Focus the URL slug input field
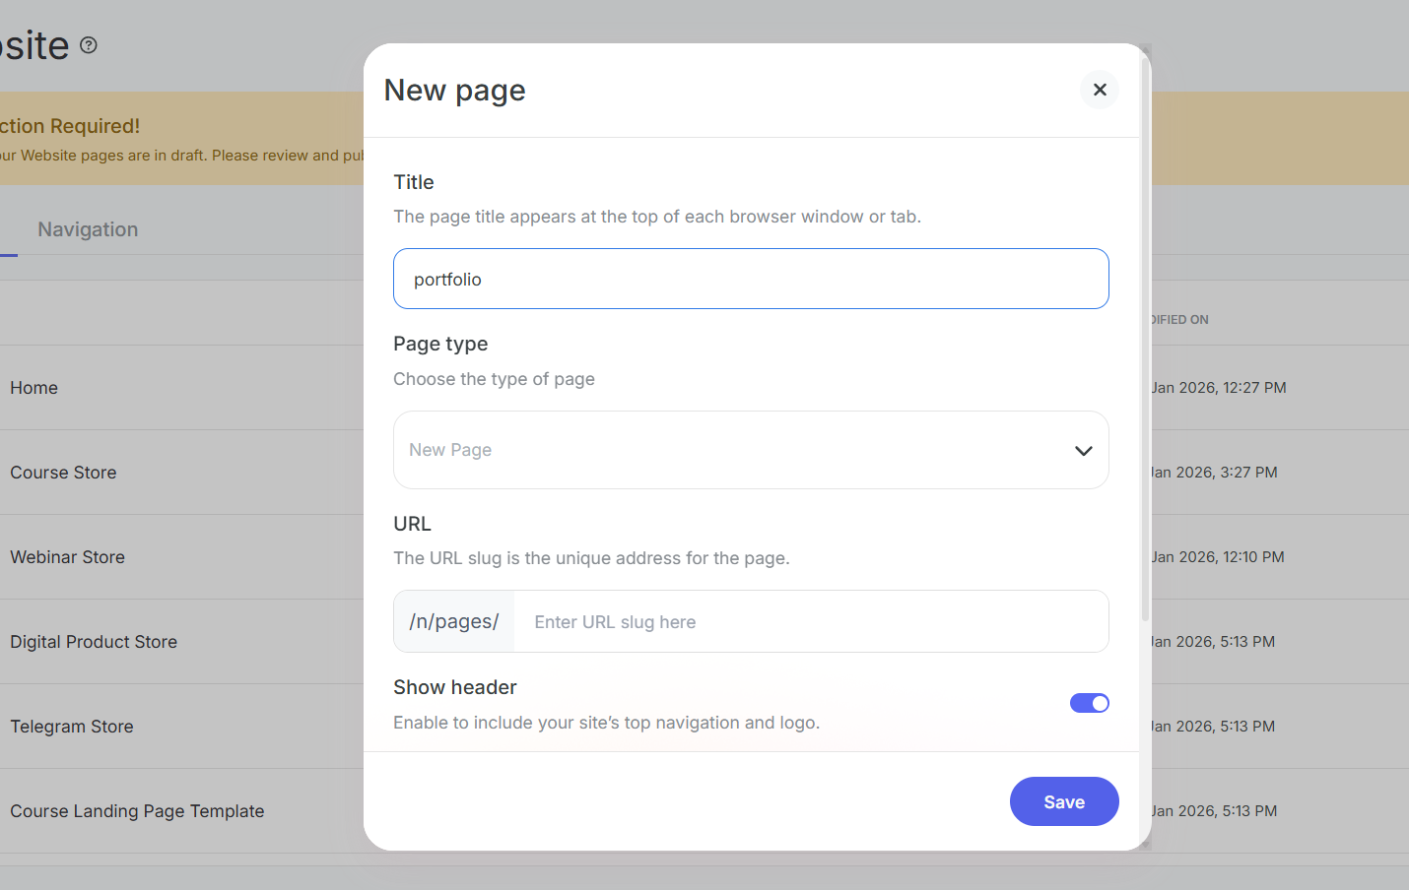The height and width of the screenshot is (890, 1409). [x=810, y=622]
